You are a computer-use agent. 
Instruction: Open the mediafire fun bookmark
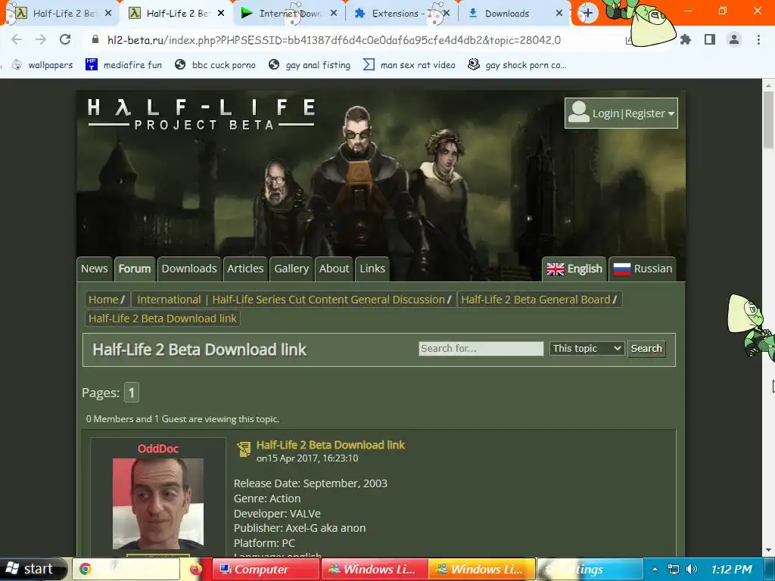click(x=123, y=65)
